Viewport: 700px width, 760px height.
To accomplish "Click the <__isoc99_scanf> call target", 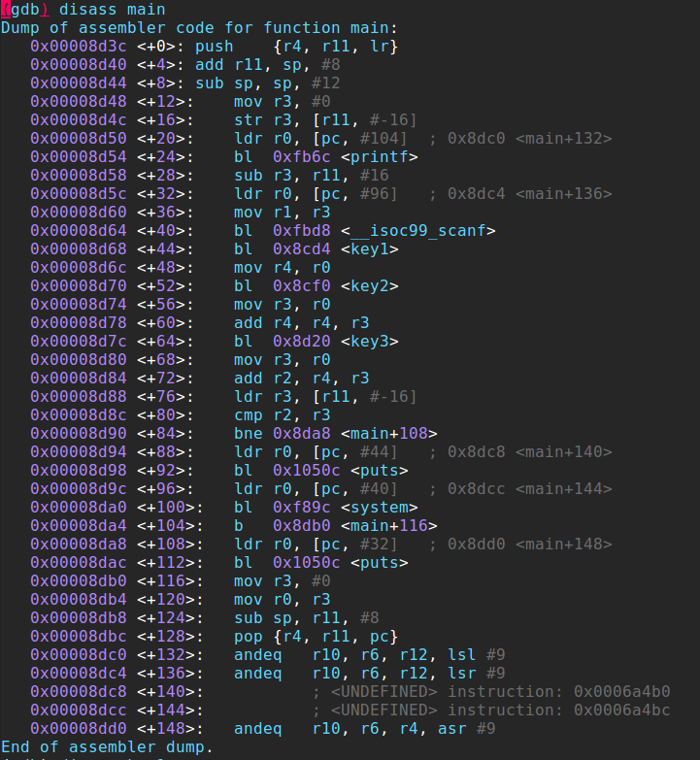I will click(x=417, y=230).
